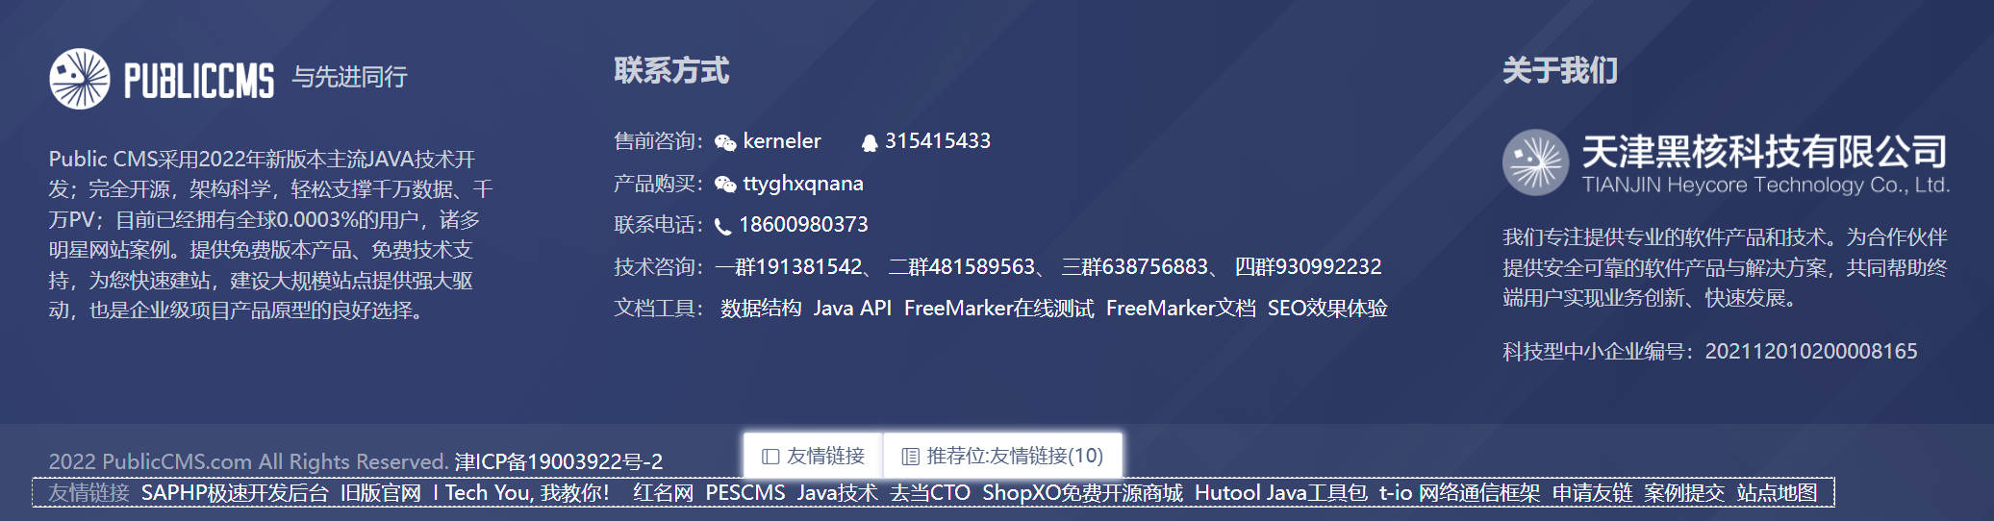This screenshot has height=521, width=1994.
Task: Click the icon on 推荐位:友情链接(10) button
Action: coord(910,457)
